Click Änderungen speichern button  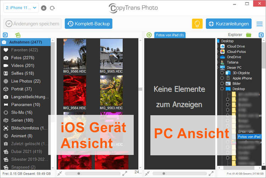click(33, 24)
